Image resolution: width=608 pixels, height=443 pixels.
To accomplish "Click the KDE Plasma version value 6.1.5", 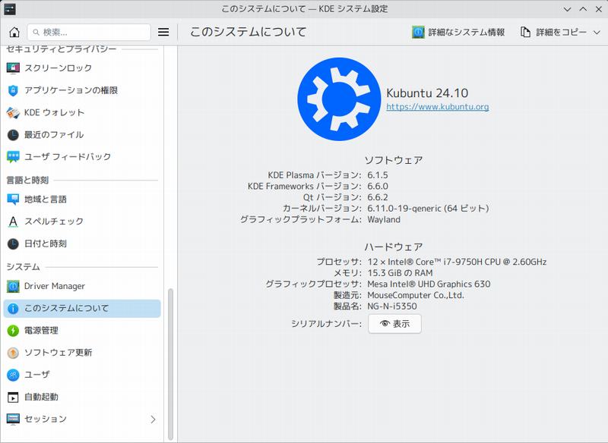I will [x=378, y=175].
